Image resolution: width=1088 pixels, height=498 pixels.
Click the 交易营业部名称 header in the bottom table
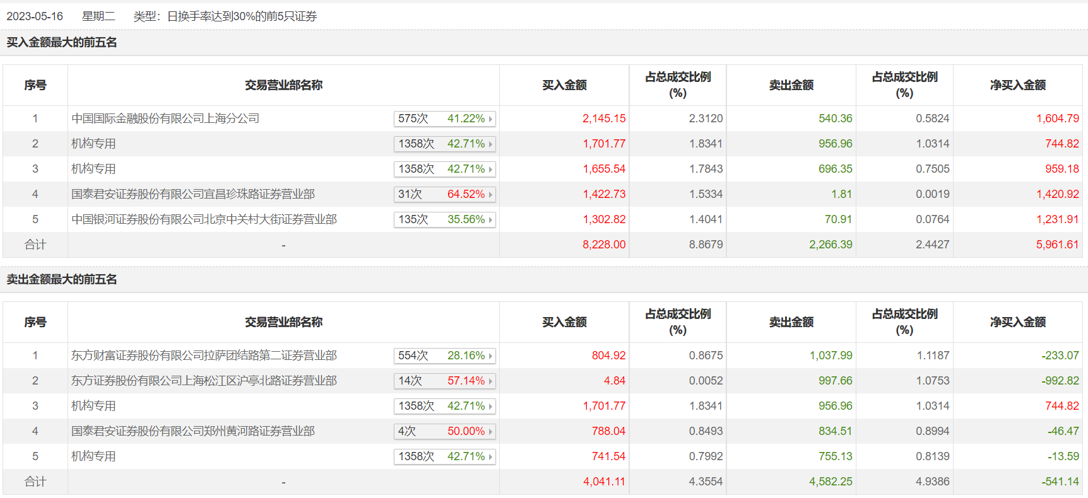pyautogui.click(x=284, y=322)
